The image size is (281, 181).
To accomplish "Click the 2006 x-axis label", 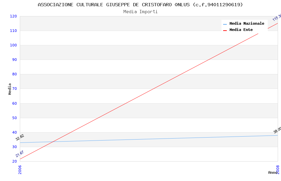I will tap(20, 169).
